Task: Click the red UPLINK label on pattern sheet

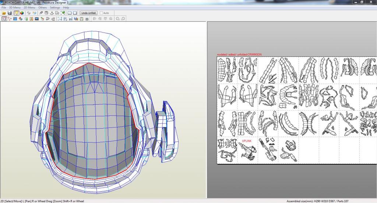Action: pos(247,141)
